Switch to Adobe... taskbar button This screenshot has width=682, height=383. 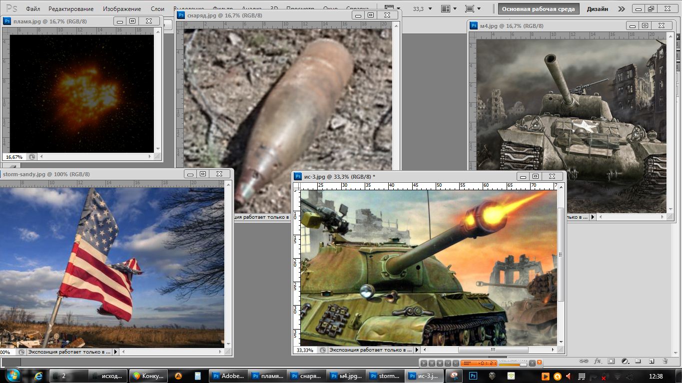[x=228, y=376]
